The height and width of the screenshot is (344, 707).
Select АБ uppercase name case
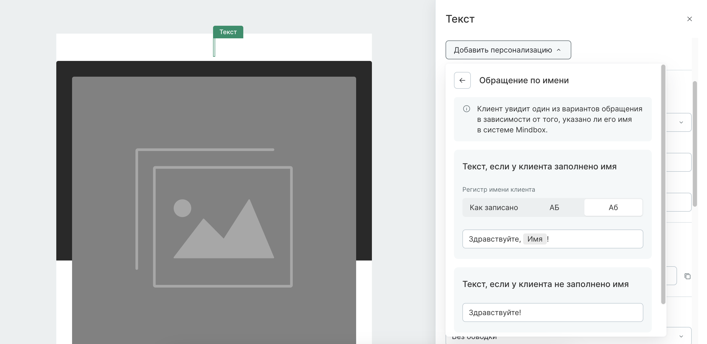pyautogui.click(x=554, y=207)
